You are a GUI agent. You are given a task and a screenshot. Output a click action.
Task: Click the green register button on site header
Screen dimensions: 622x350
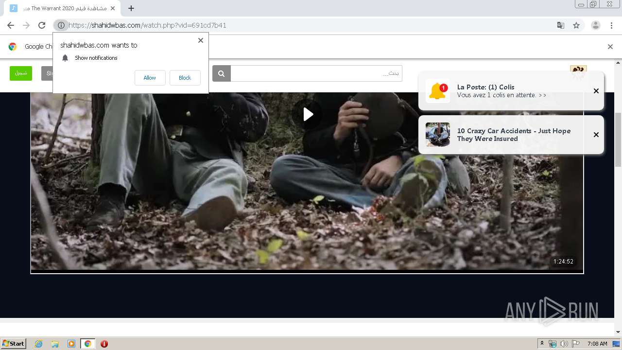tap(21, 73)
